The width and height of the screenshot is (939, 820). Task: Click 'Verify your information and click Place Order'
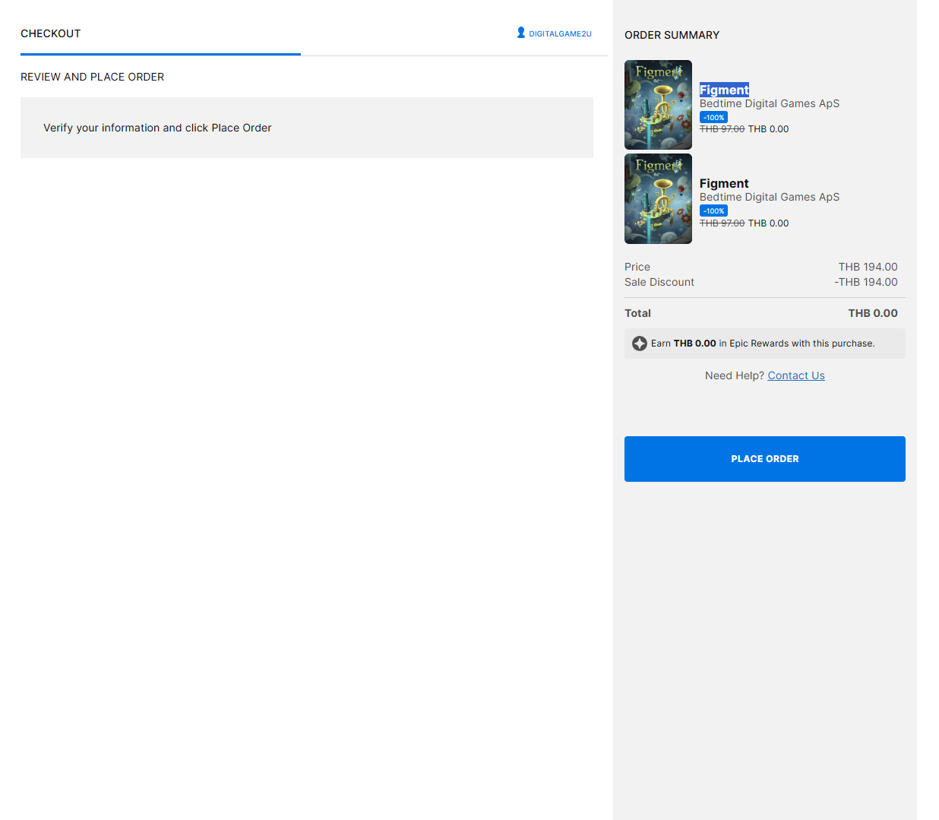click(157, 128)
